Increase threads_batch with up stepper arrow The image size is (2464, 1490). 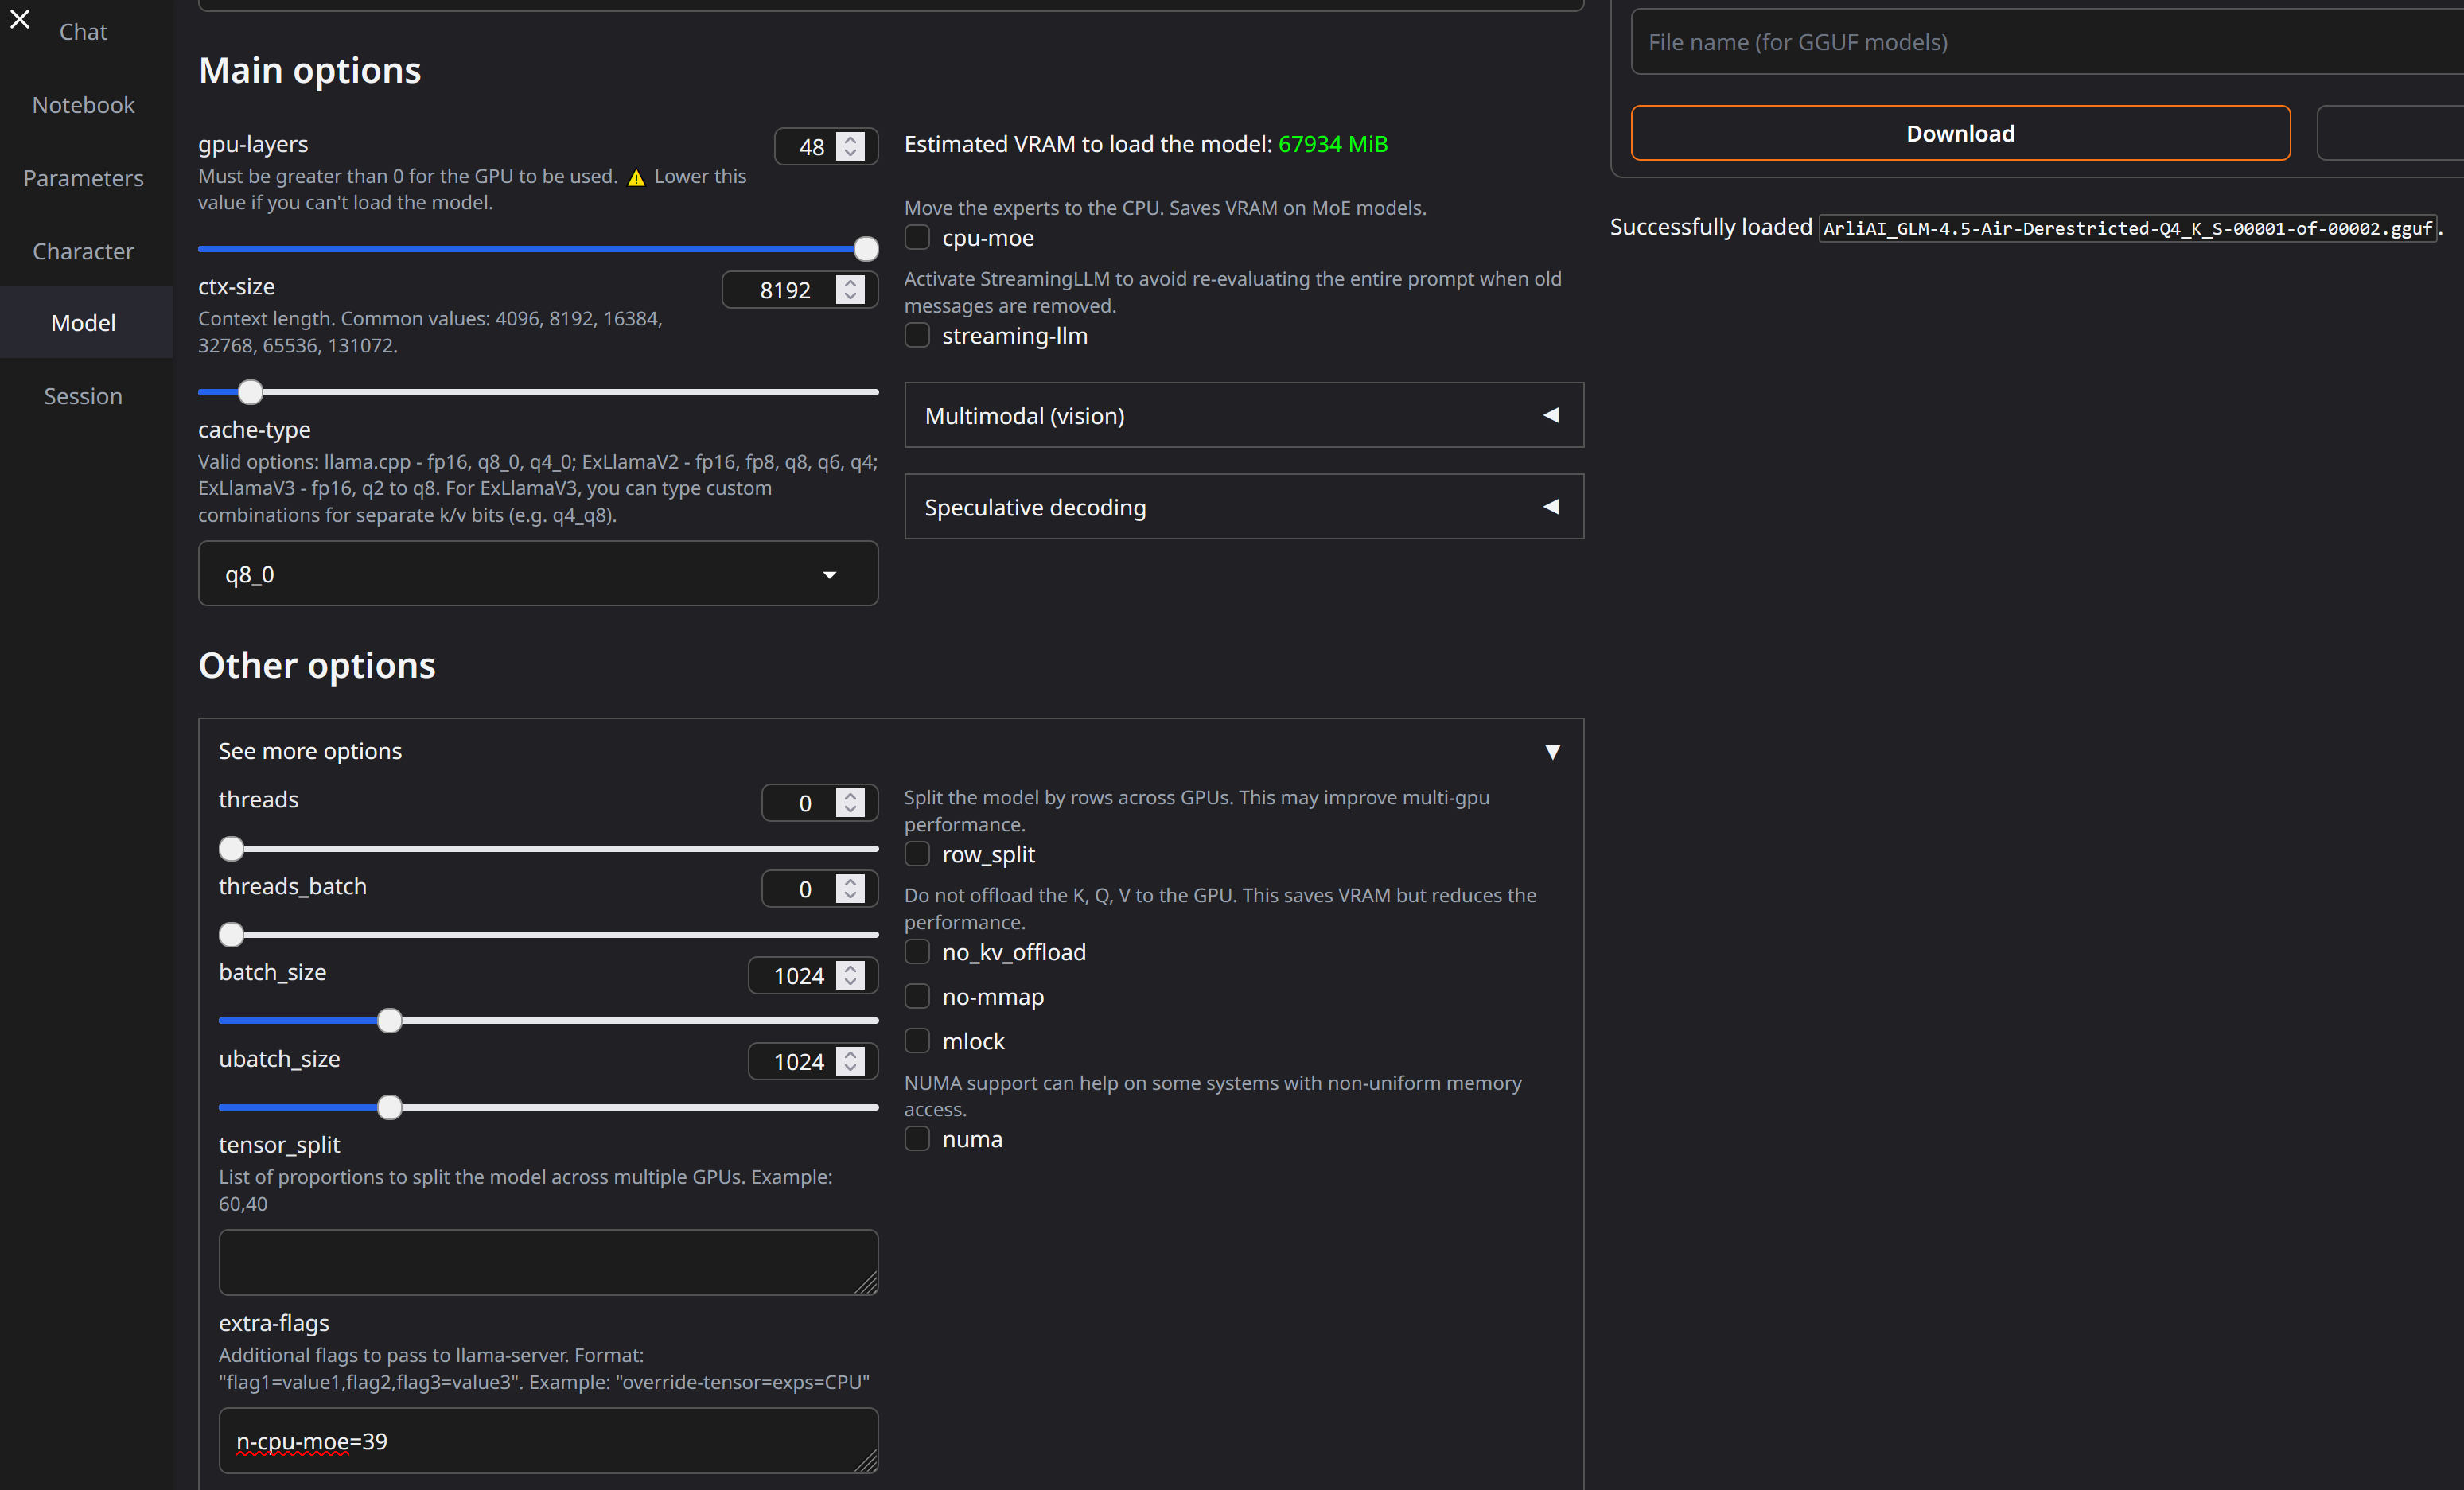(850, 882)
